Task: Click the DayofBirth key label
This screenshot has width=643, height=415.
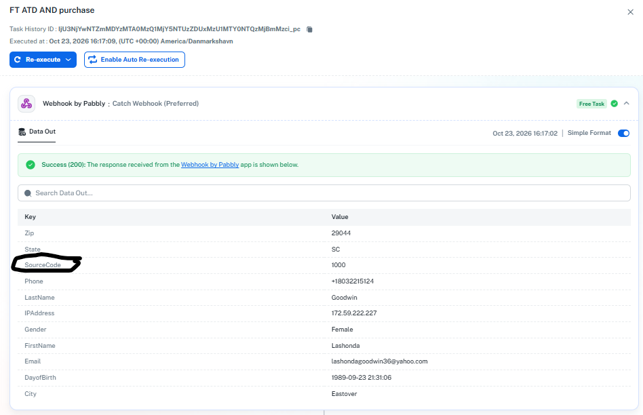Action: pos(40,377)
